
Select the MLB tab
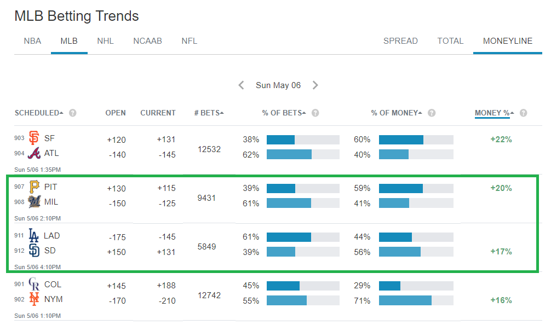pos(69,41)
